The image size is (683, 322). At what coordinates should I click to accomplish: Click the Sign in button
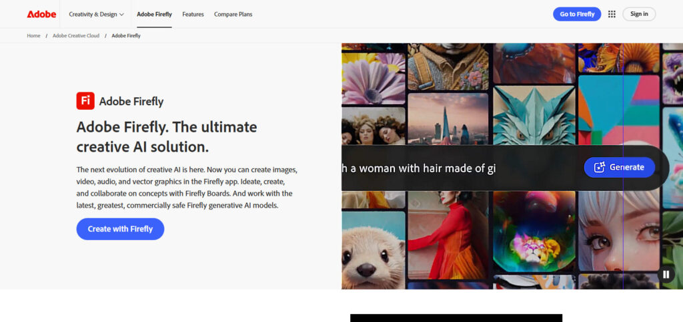point(638,14)
